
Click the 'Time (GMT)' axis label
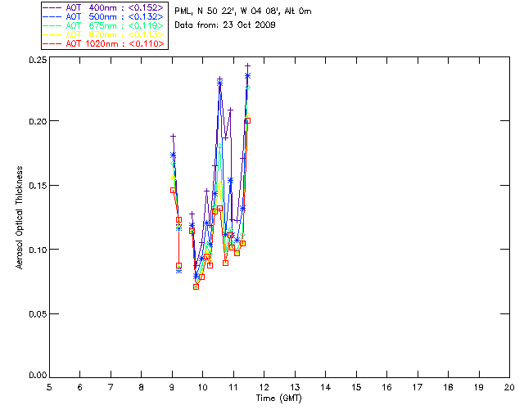279,399
